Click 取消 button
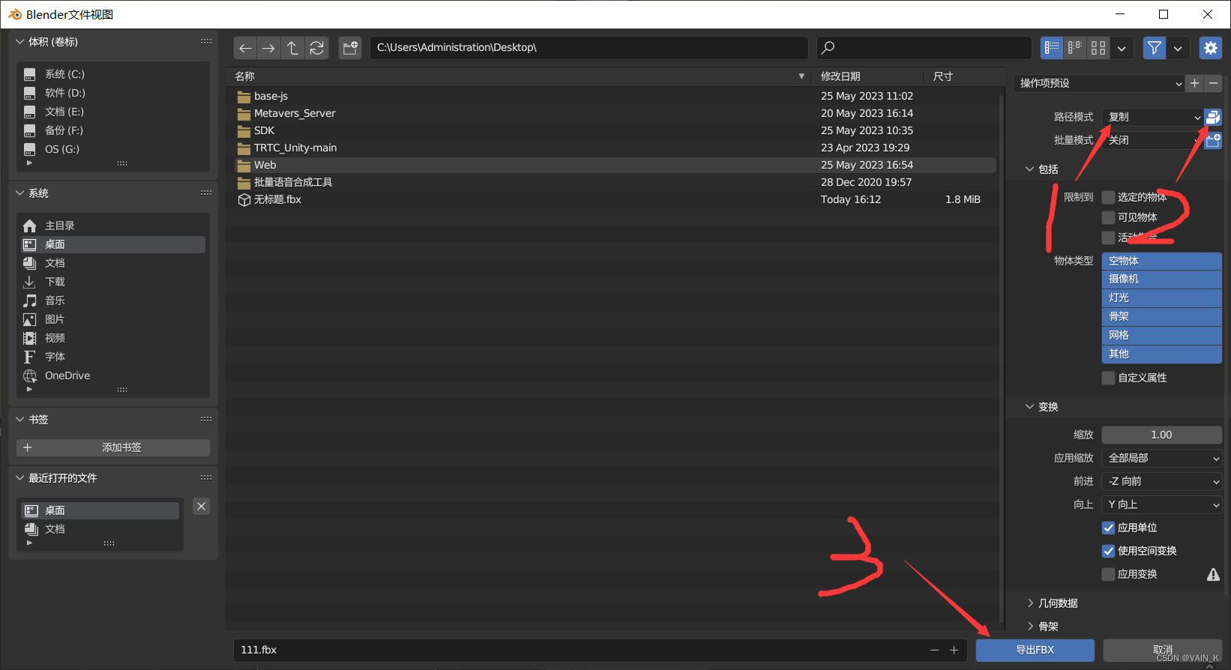 click(1163, 650)
